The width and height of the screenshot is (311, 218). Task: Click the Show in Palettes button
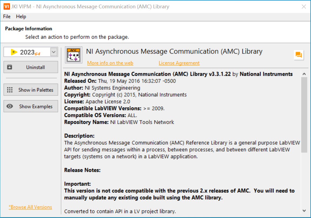point(30,90)
